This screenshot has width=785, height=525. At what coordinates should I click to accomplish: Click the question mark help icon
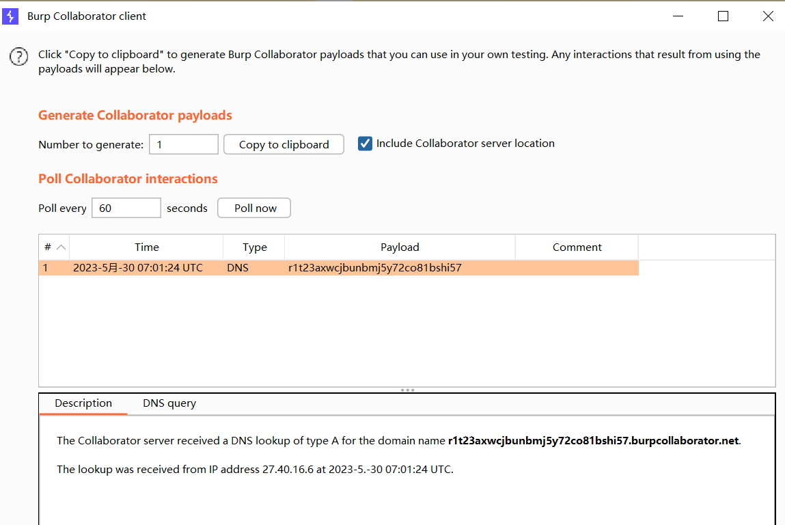click(x=18, y=57)
